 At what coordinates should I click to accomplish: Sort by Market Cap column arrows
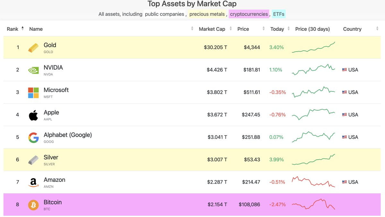pos(230,29)
